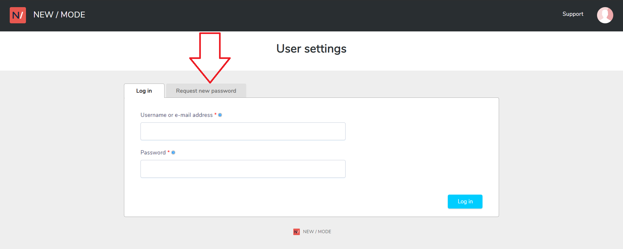The image size is (623, 249).
Task: Click help icon beside Username or e-mail label
Action: coord(220,115)
